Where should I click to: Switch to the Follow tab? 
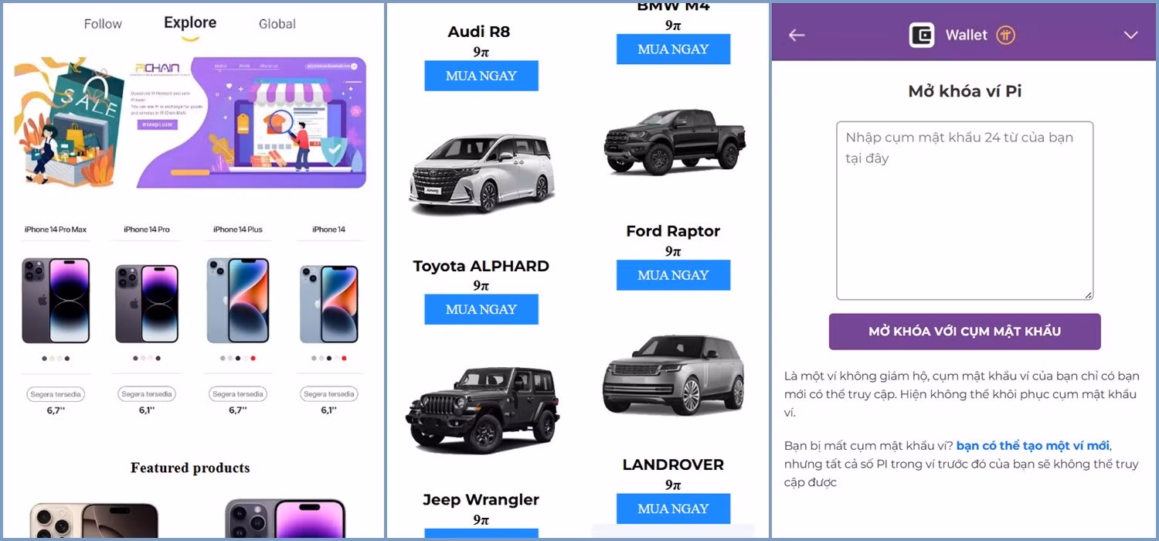pyautogui.click(x=103, y=24)
